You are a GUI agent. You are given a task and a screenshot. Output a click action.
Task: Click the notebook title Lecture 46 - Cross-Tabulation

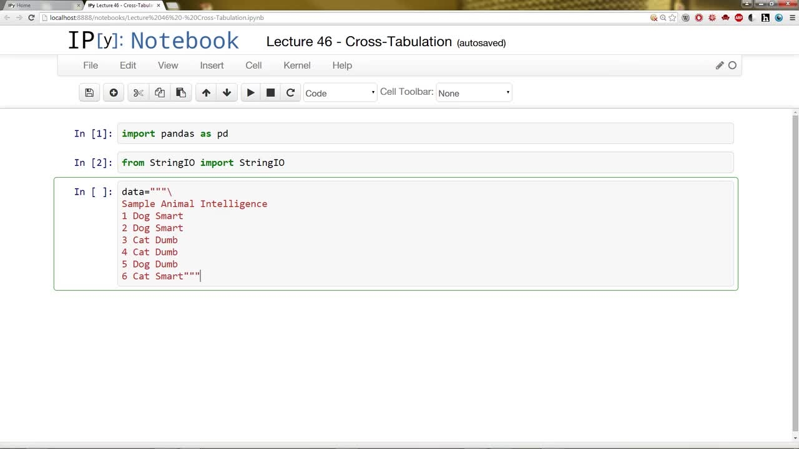(x=359, y=42)
